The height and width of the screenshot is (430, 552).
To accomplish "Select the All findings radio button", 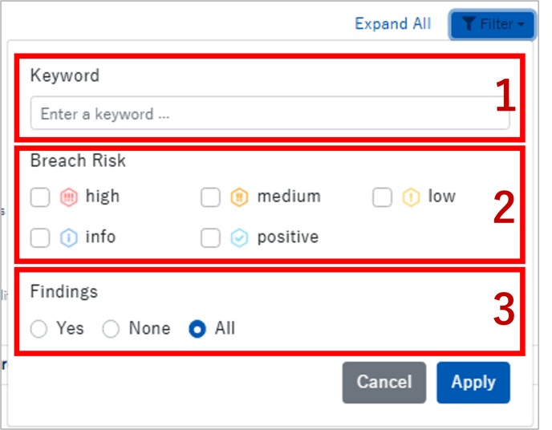I will [x=197, y=329].
